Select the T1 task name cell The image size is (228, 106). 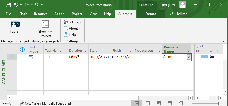[x=56, y=57]
